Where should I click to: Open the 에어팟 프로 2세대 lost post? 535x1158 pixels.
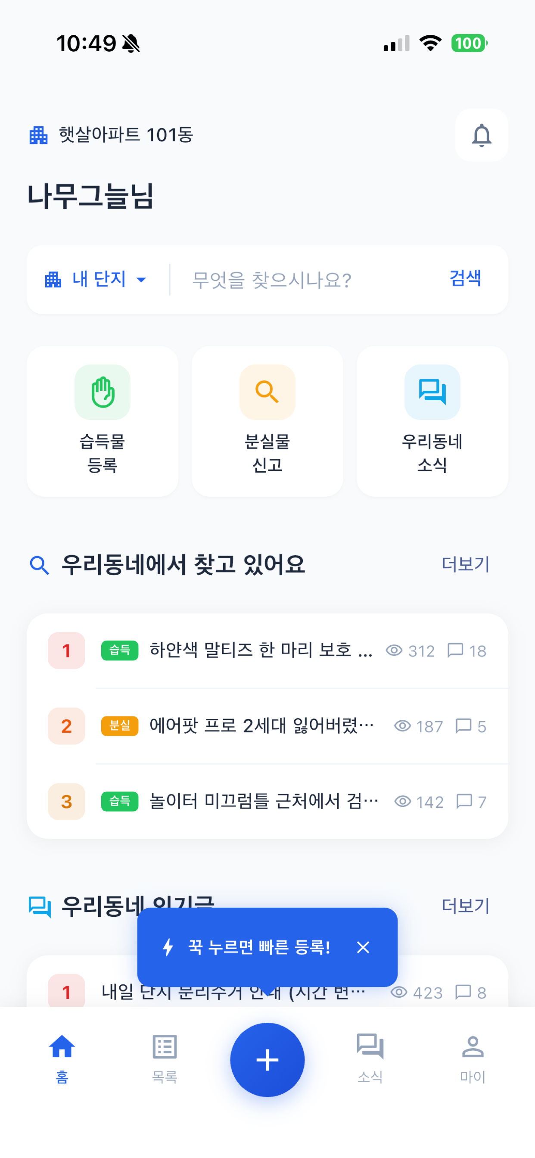[267, 726]
